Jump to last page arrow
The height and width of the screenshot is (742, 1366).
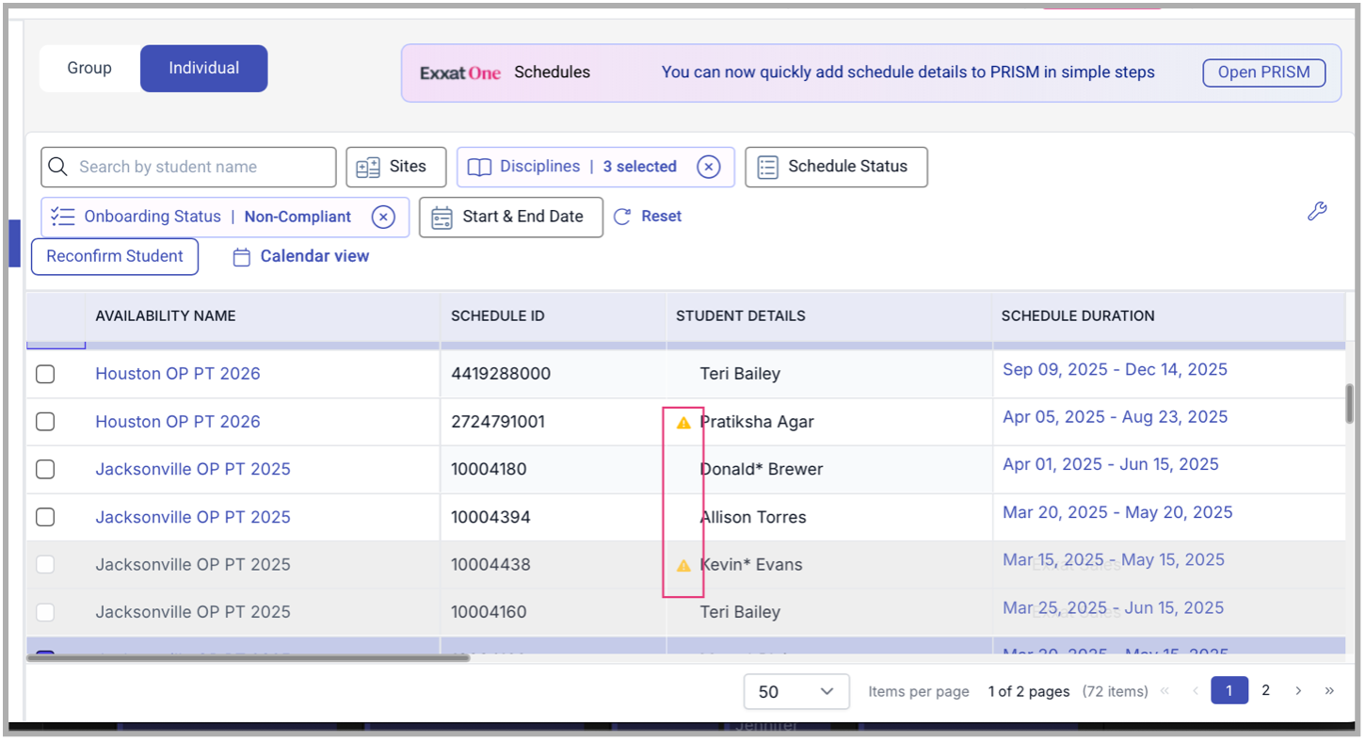click(1329, 691)
